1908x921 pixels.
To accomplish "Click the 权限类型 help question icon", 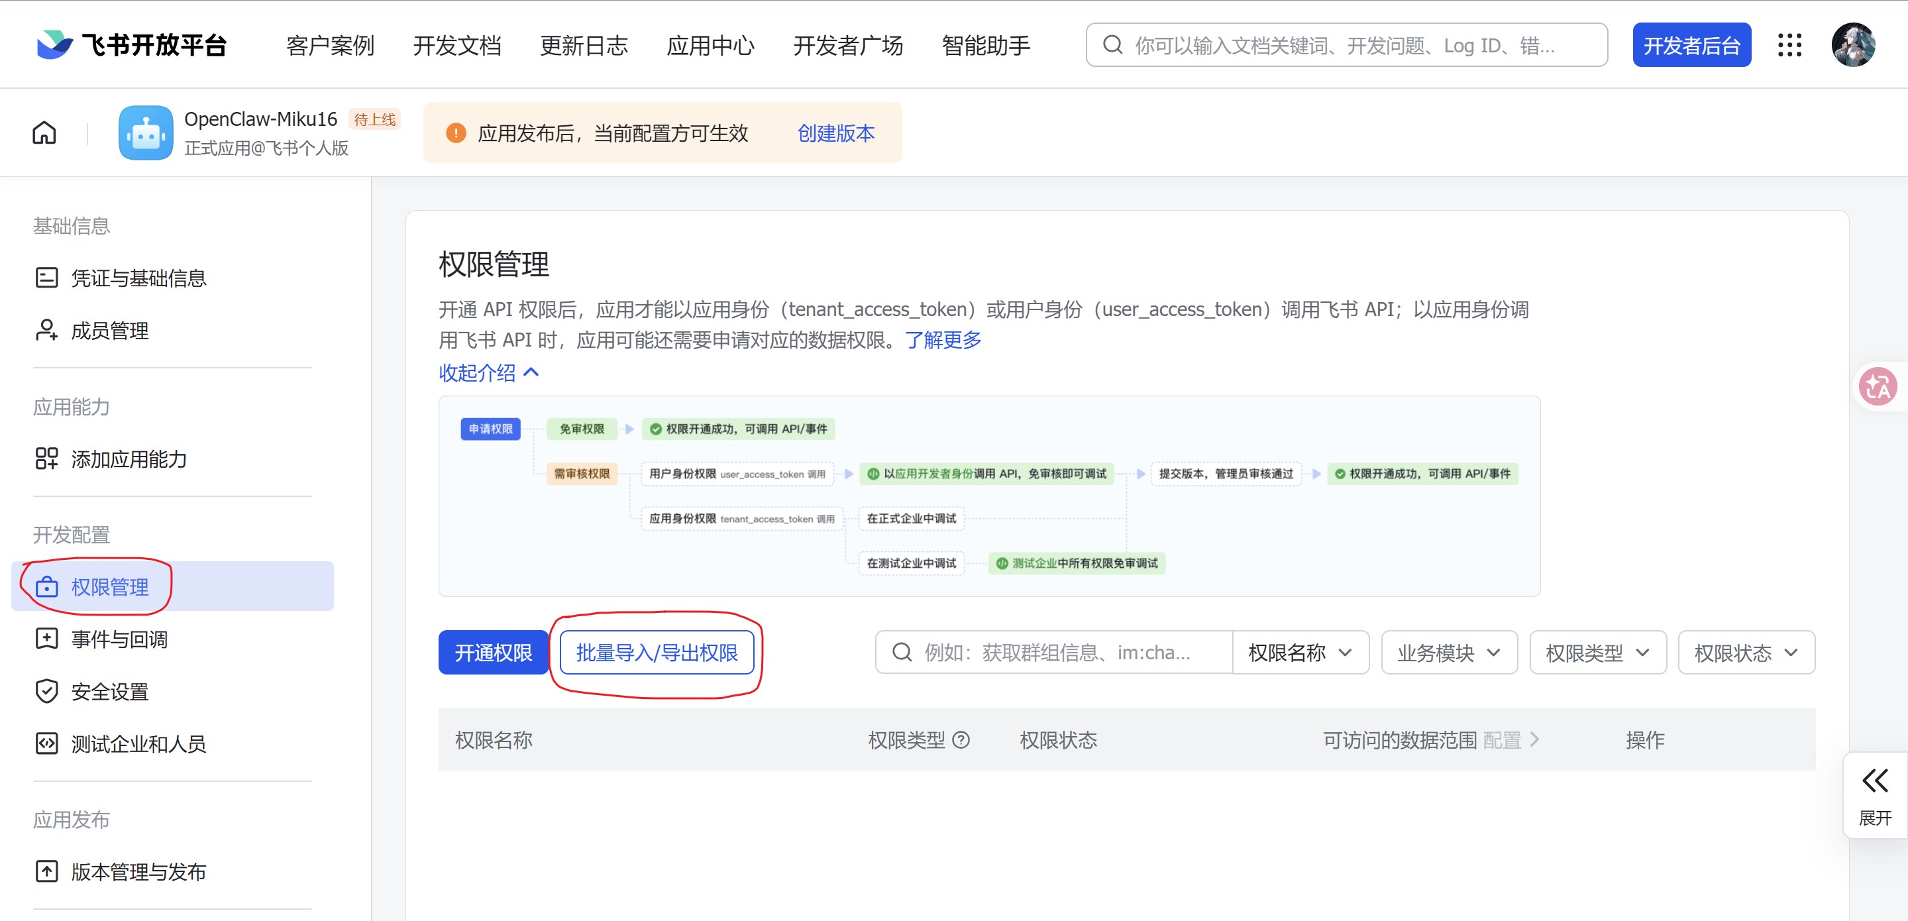I will pyautogui.click(x=961, y=739).
